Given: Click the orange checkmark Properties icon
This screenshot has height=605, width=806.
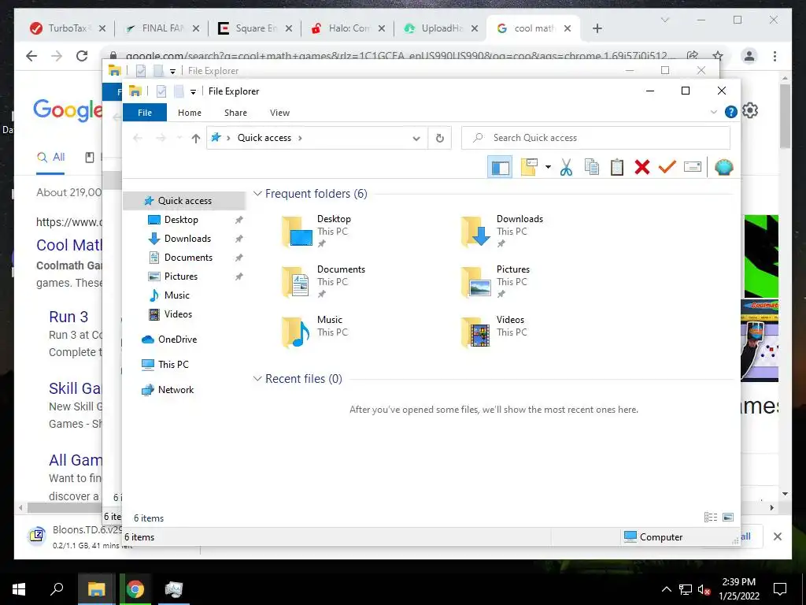Looking at the screenshot, I should click(x=667, y=167).
